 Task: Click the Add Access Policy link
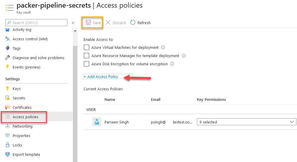tap(101, 76)
